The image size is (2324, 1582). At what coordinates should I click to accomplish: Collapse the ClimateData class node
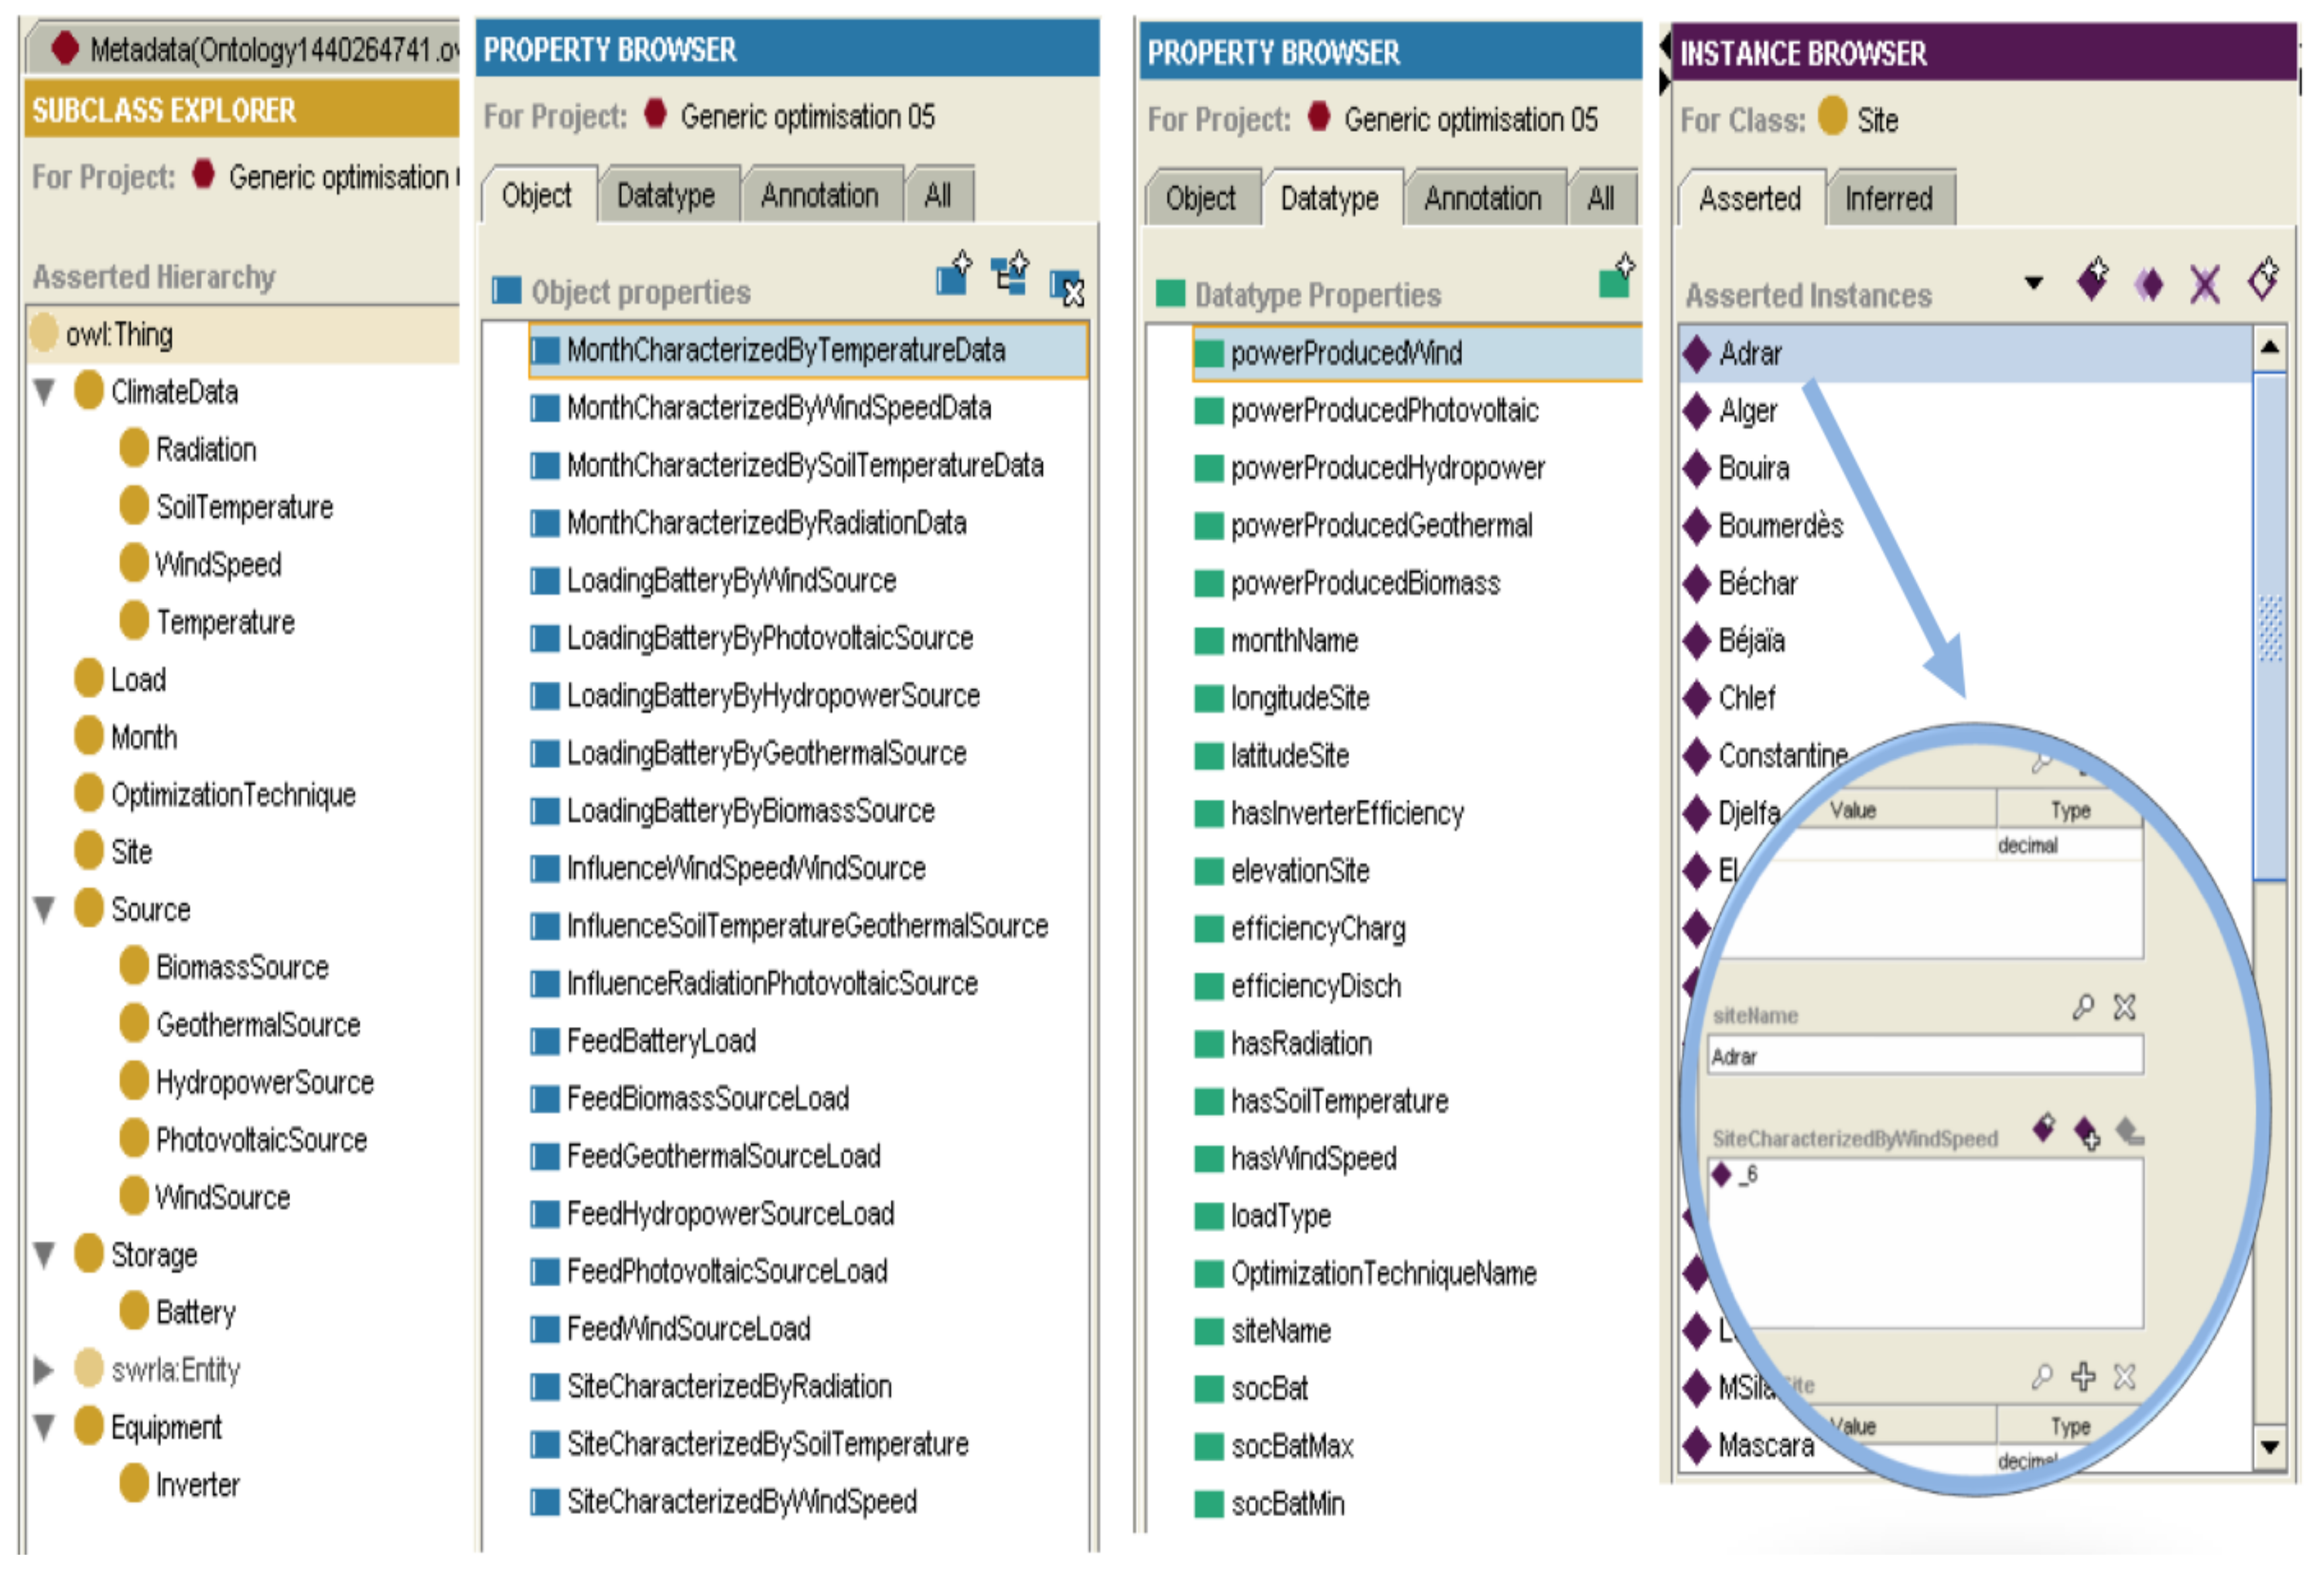[x=45, y=392]
